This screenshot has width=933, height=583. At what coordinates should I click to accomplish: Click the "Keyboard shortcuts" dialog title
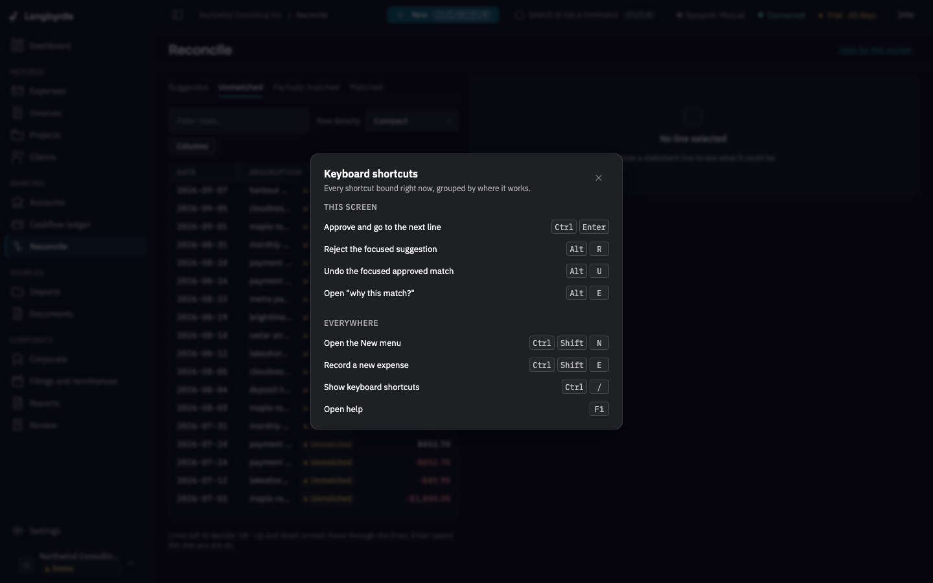pyautogui.click(x=371, y=174)
